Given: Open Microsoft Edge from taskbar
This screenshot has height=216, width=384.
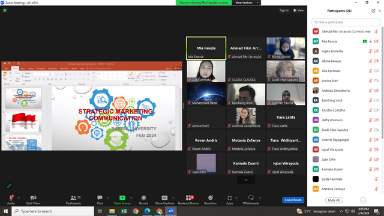Looking at the screenshot, I should tap(147, 211).
